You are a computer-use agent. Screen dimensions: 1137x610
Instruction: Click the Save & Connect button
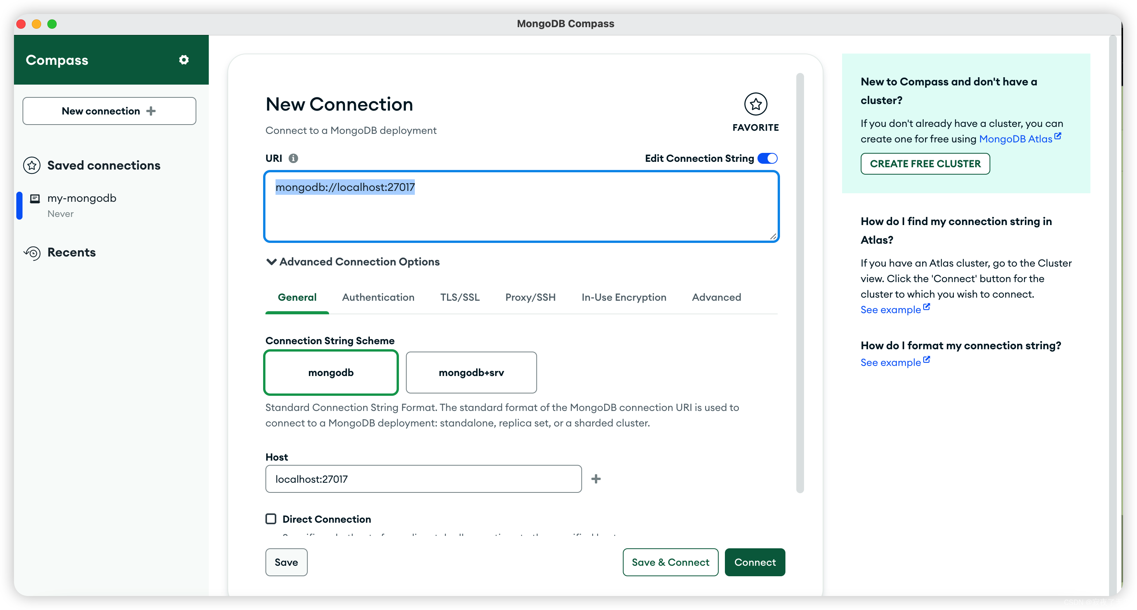tap(670, 562)
